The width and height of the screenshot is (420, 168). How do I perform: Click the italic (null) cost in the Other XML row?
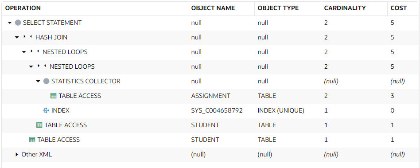tap(397, 154)
